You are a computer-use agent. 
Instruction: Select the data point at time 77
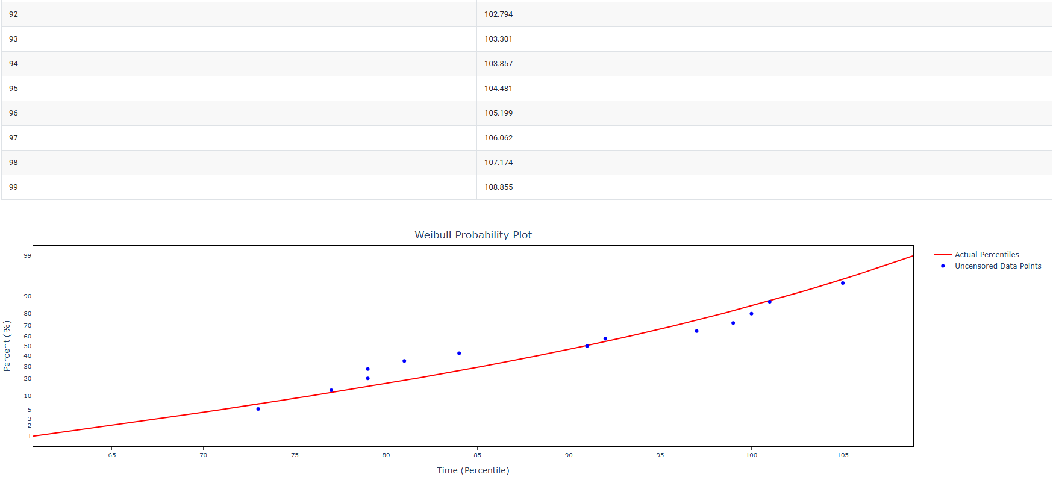[331, 390]
